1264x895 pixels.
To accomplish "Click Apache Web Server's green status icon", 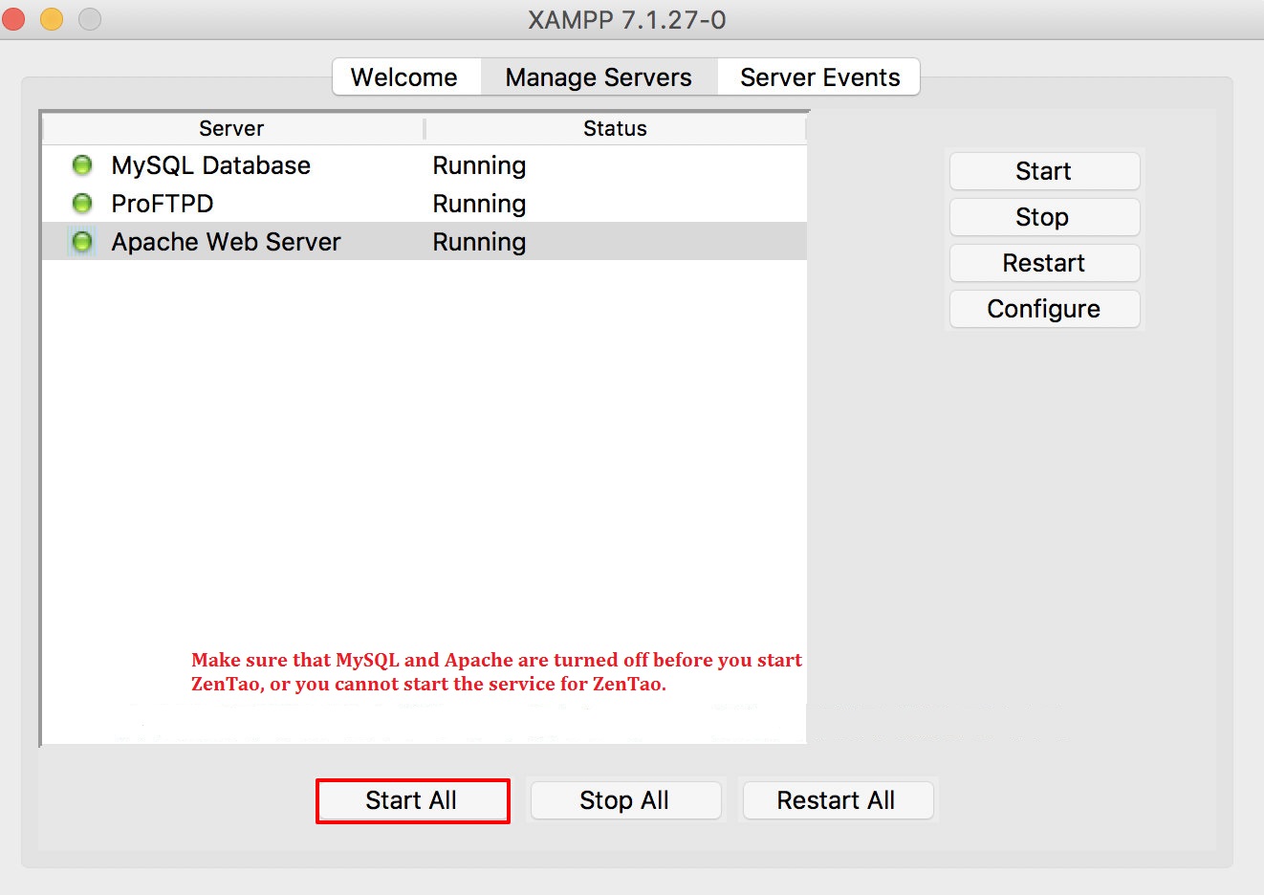I will [82, 242].
